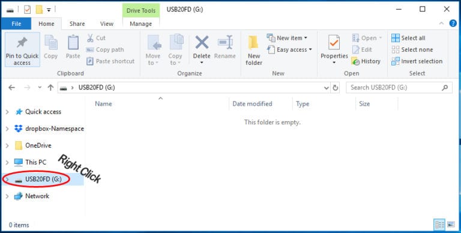Click the Copy ribbon icon
The image size is (461, 233).
tap(51, 42)
